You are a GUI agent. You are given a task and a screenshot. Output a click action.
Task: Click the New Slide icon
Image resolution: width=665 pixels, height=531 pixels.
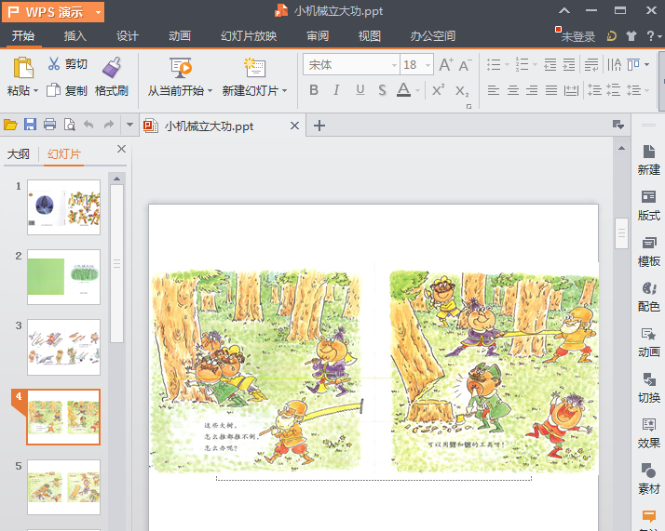pyautogui.click(x=254, y=68)
